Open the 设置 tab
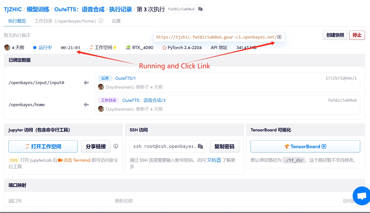Screen dimensions: 370x213 (116, 21)
